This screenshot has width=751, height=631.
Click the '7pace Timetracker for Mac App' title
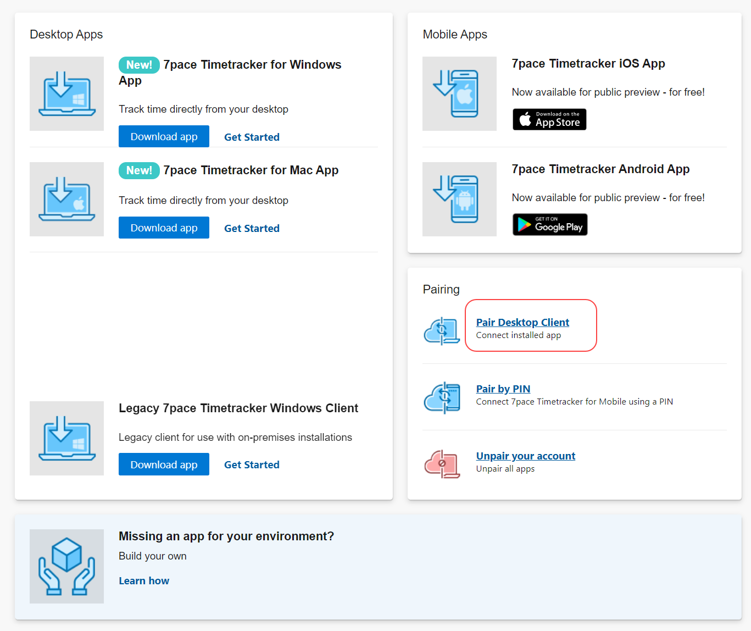click(251, 170)
